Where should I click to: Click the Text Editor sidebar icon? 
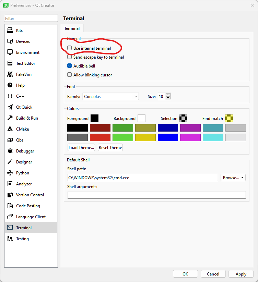(x=10, y=63)
